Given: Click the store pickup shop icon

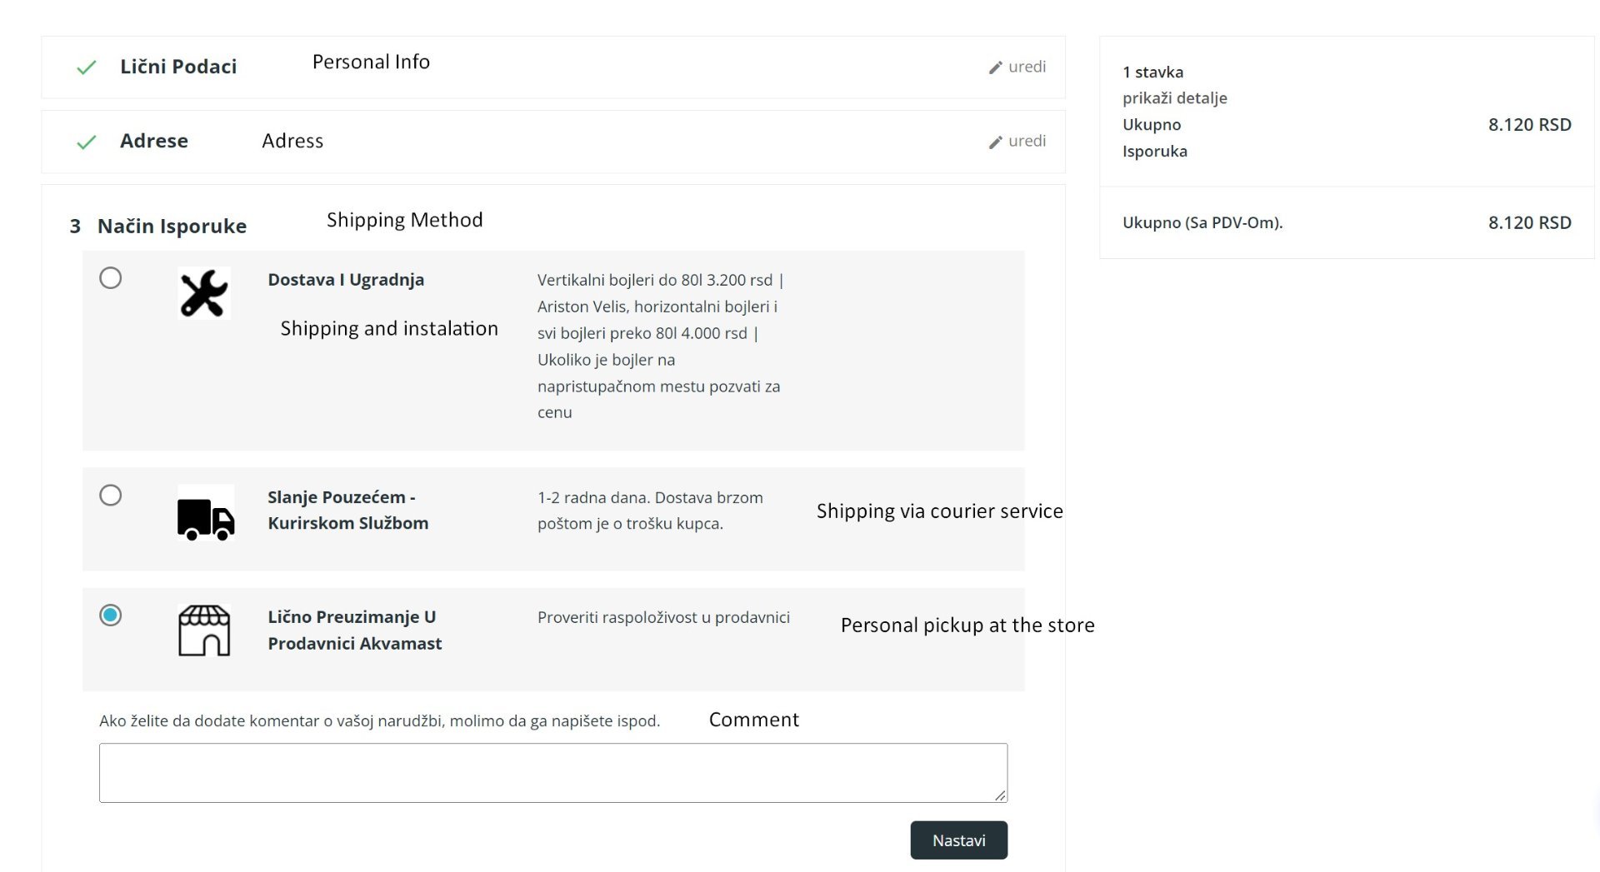Looking at the screenshot, I should click(x=204, y=630).
